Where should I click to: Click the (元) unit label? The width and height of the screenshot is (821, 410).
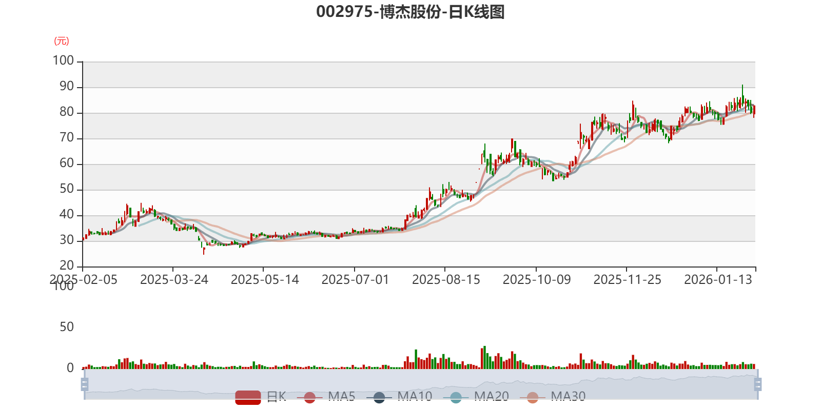click(x=62, y=41)
